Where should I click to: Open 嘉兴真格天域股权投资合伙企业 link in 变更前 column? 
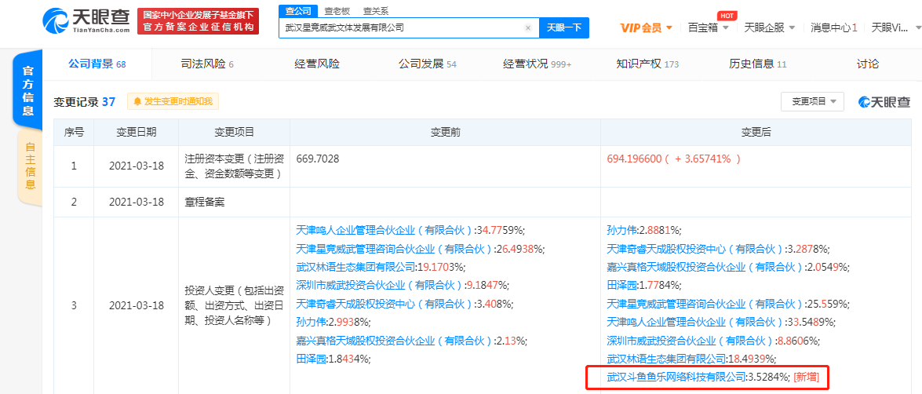click(x=395, y=341)
